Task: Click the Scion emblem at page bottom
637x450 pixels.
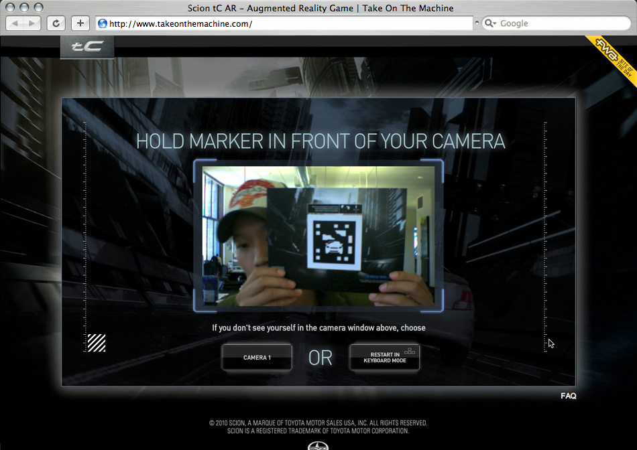Action: [x=318, y=445]
